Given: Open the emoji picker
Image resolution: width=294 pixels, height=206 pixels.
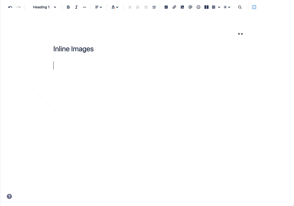Looking at the screenshot, I should 198,7.
